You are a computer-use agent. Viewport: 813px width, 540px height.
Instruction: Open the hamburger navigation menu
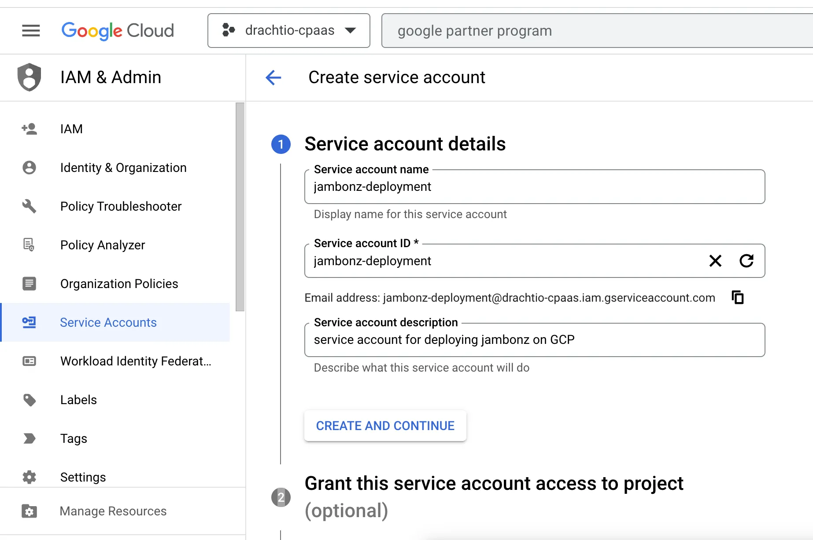(31, 31)
